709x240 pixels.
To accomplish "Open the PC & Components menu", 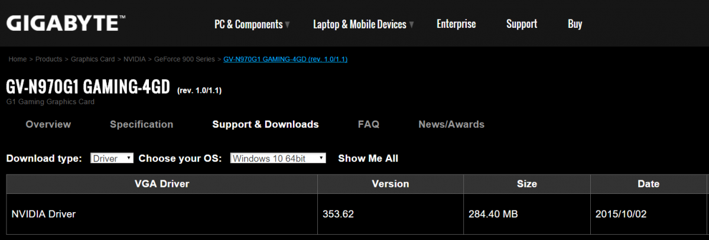I will [x=248, y=24].
